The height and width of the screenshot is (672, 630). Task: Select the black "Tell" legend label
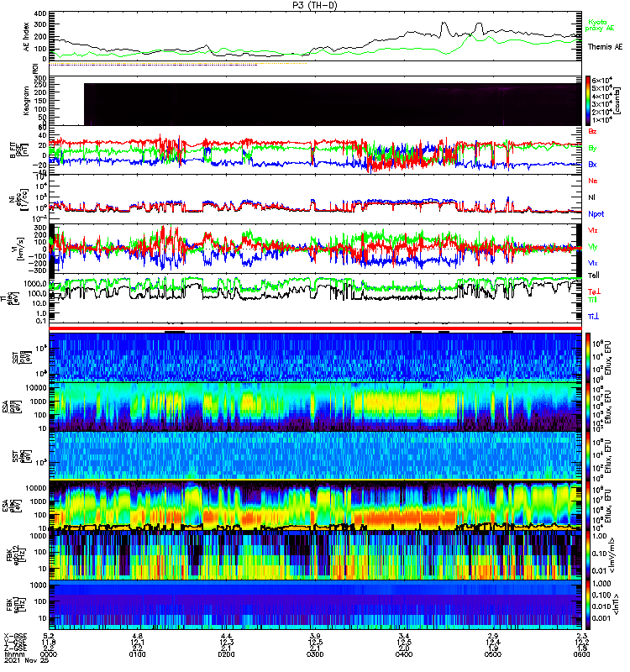[x=594, y=276]
